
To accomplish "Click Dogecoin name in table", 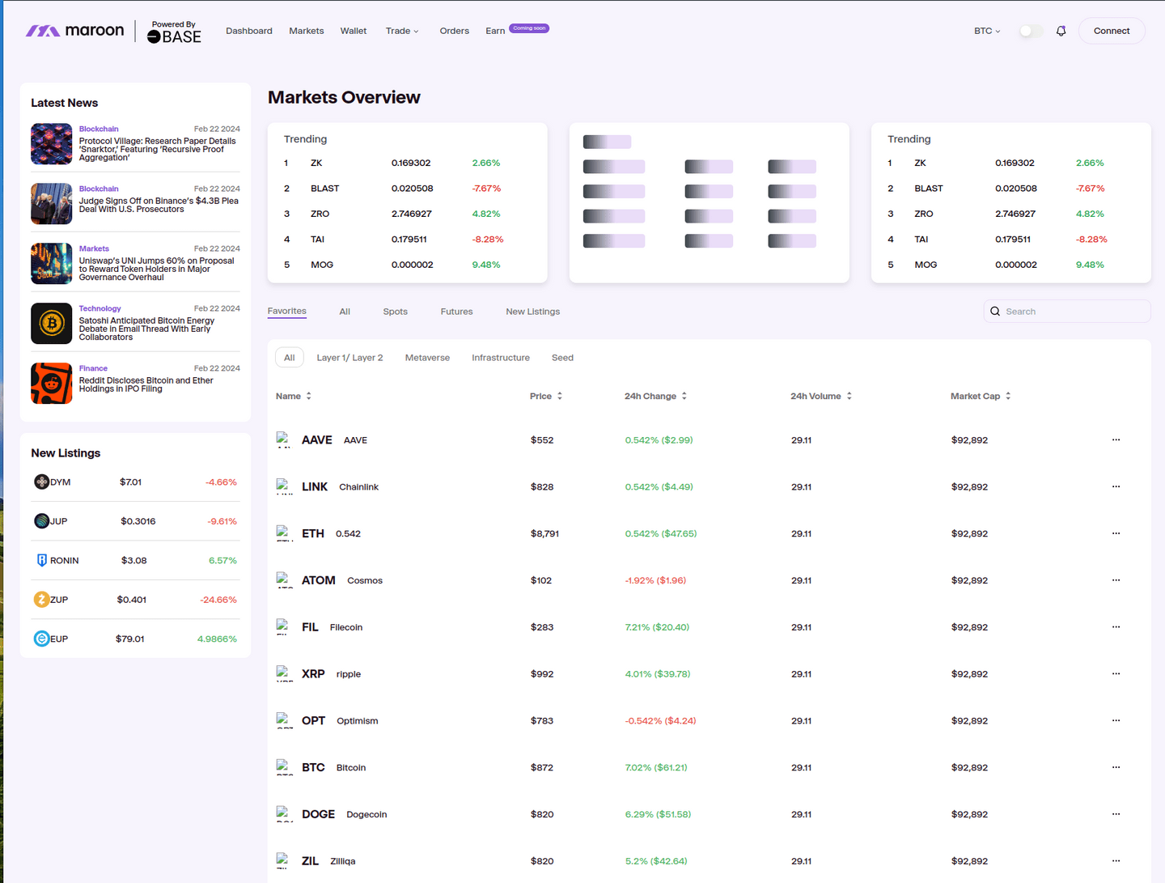I will (x=366, y=814).
